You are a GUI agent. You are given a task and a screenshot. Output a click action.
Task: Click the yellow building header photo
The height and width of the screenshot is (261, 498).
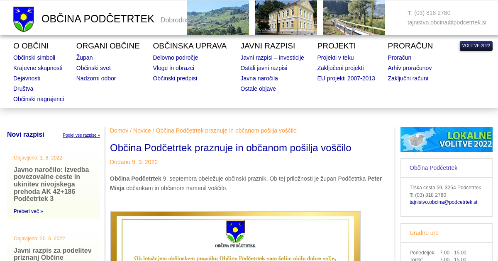coord(286,18)
